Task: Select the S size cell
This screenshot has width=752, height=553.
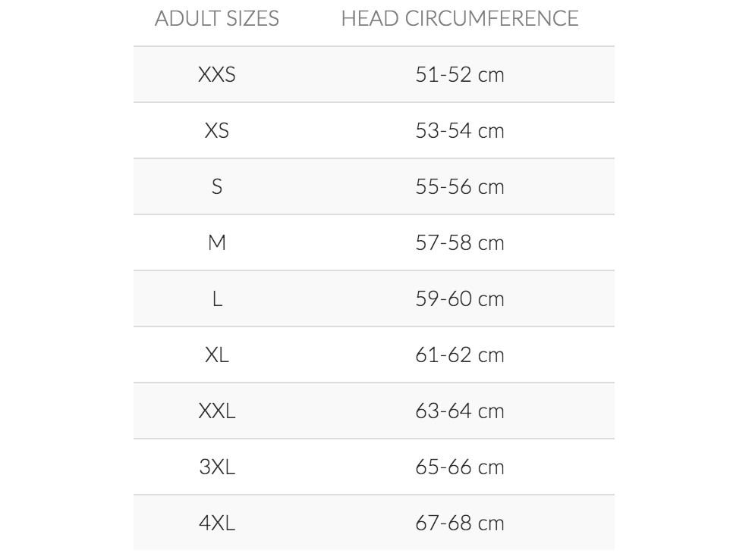Action: 217,186
